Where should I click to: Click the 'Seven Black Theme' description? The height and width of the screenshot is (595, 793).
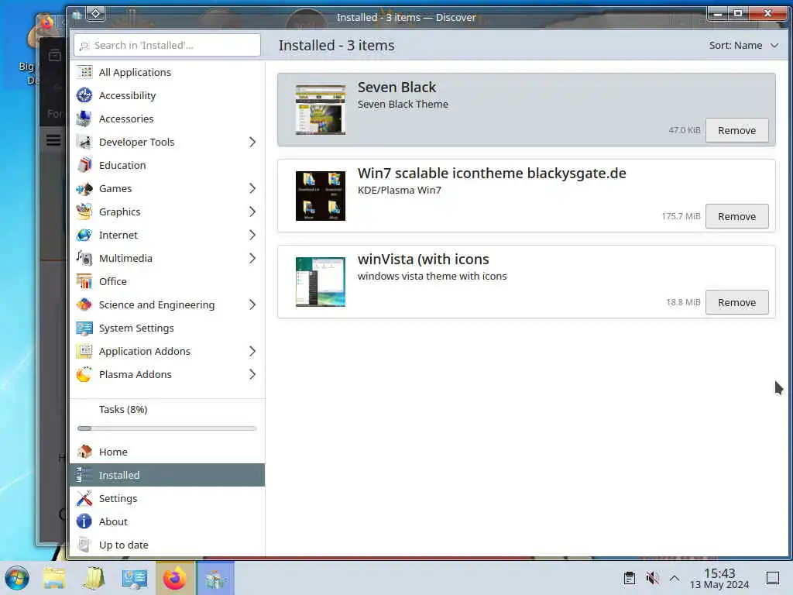pyautogui.click(x=403, y=105)
